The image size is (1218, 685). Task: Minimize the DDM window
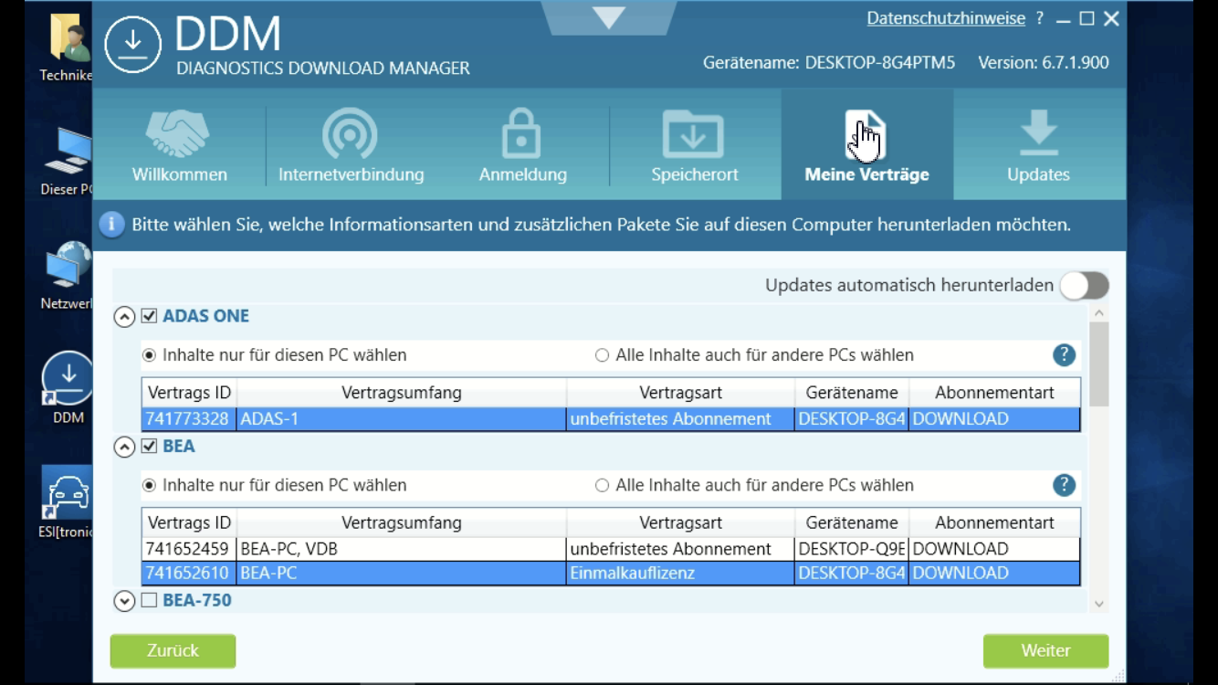pos(1063,19)
